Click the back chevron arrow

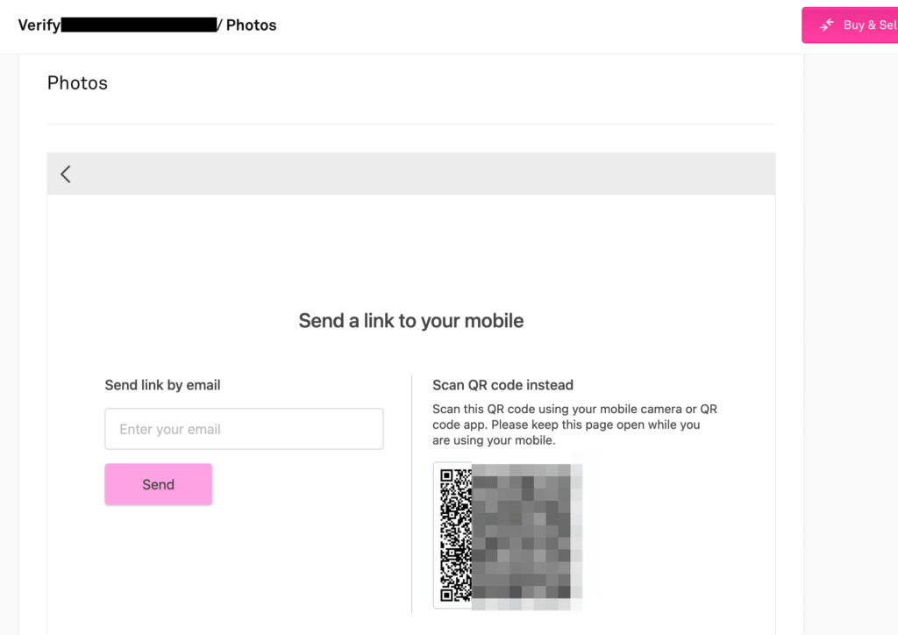66,174
